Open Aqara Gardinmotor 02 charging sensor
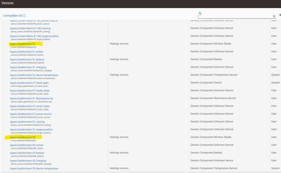The height and width of the screenshot is (173, 281). (28, 161)
